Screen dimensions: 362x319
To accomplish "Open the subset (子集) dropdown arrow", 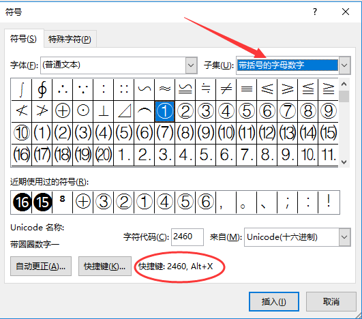I will 344,65.
